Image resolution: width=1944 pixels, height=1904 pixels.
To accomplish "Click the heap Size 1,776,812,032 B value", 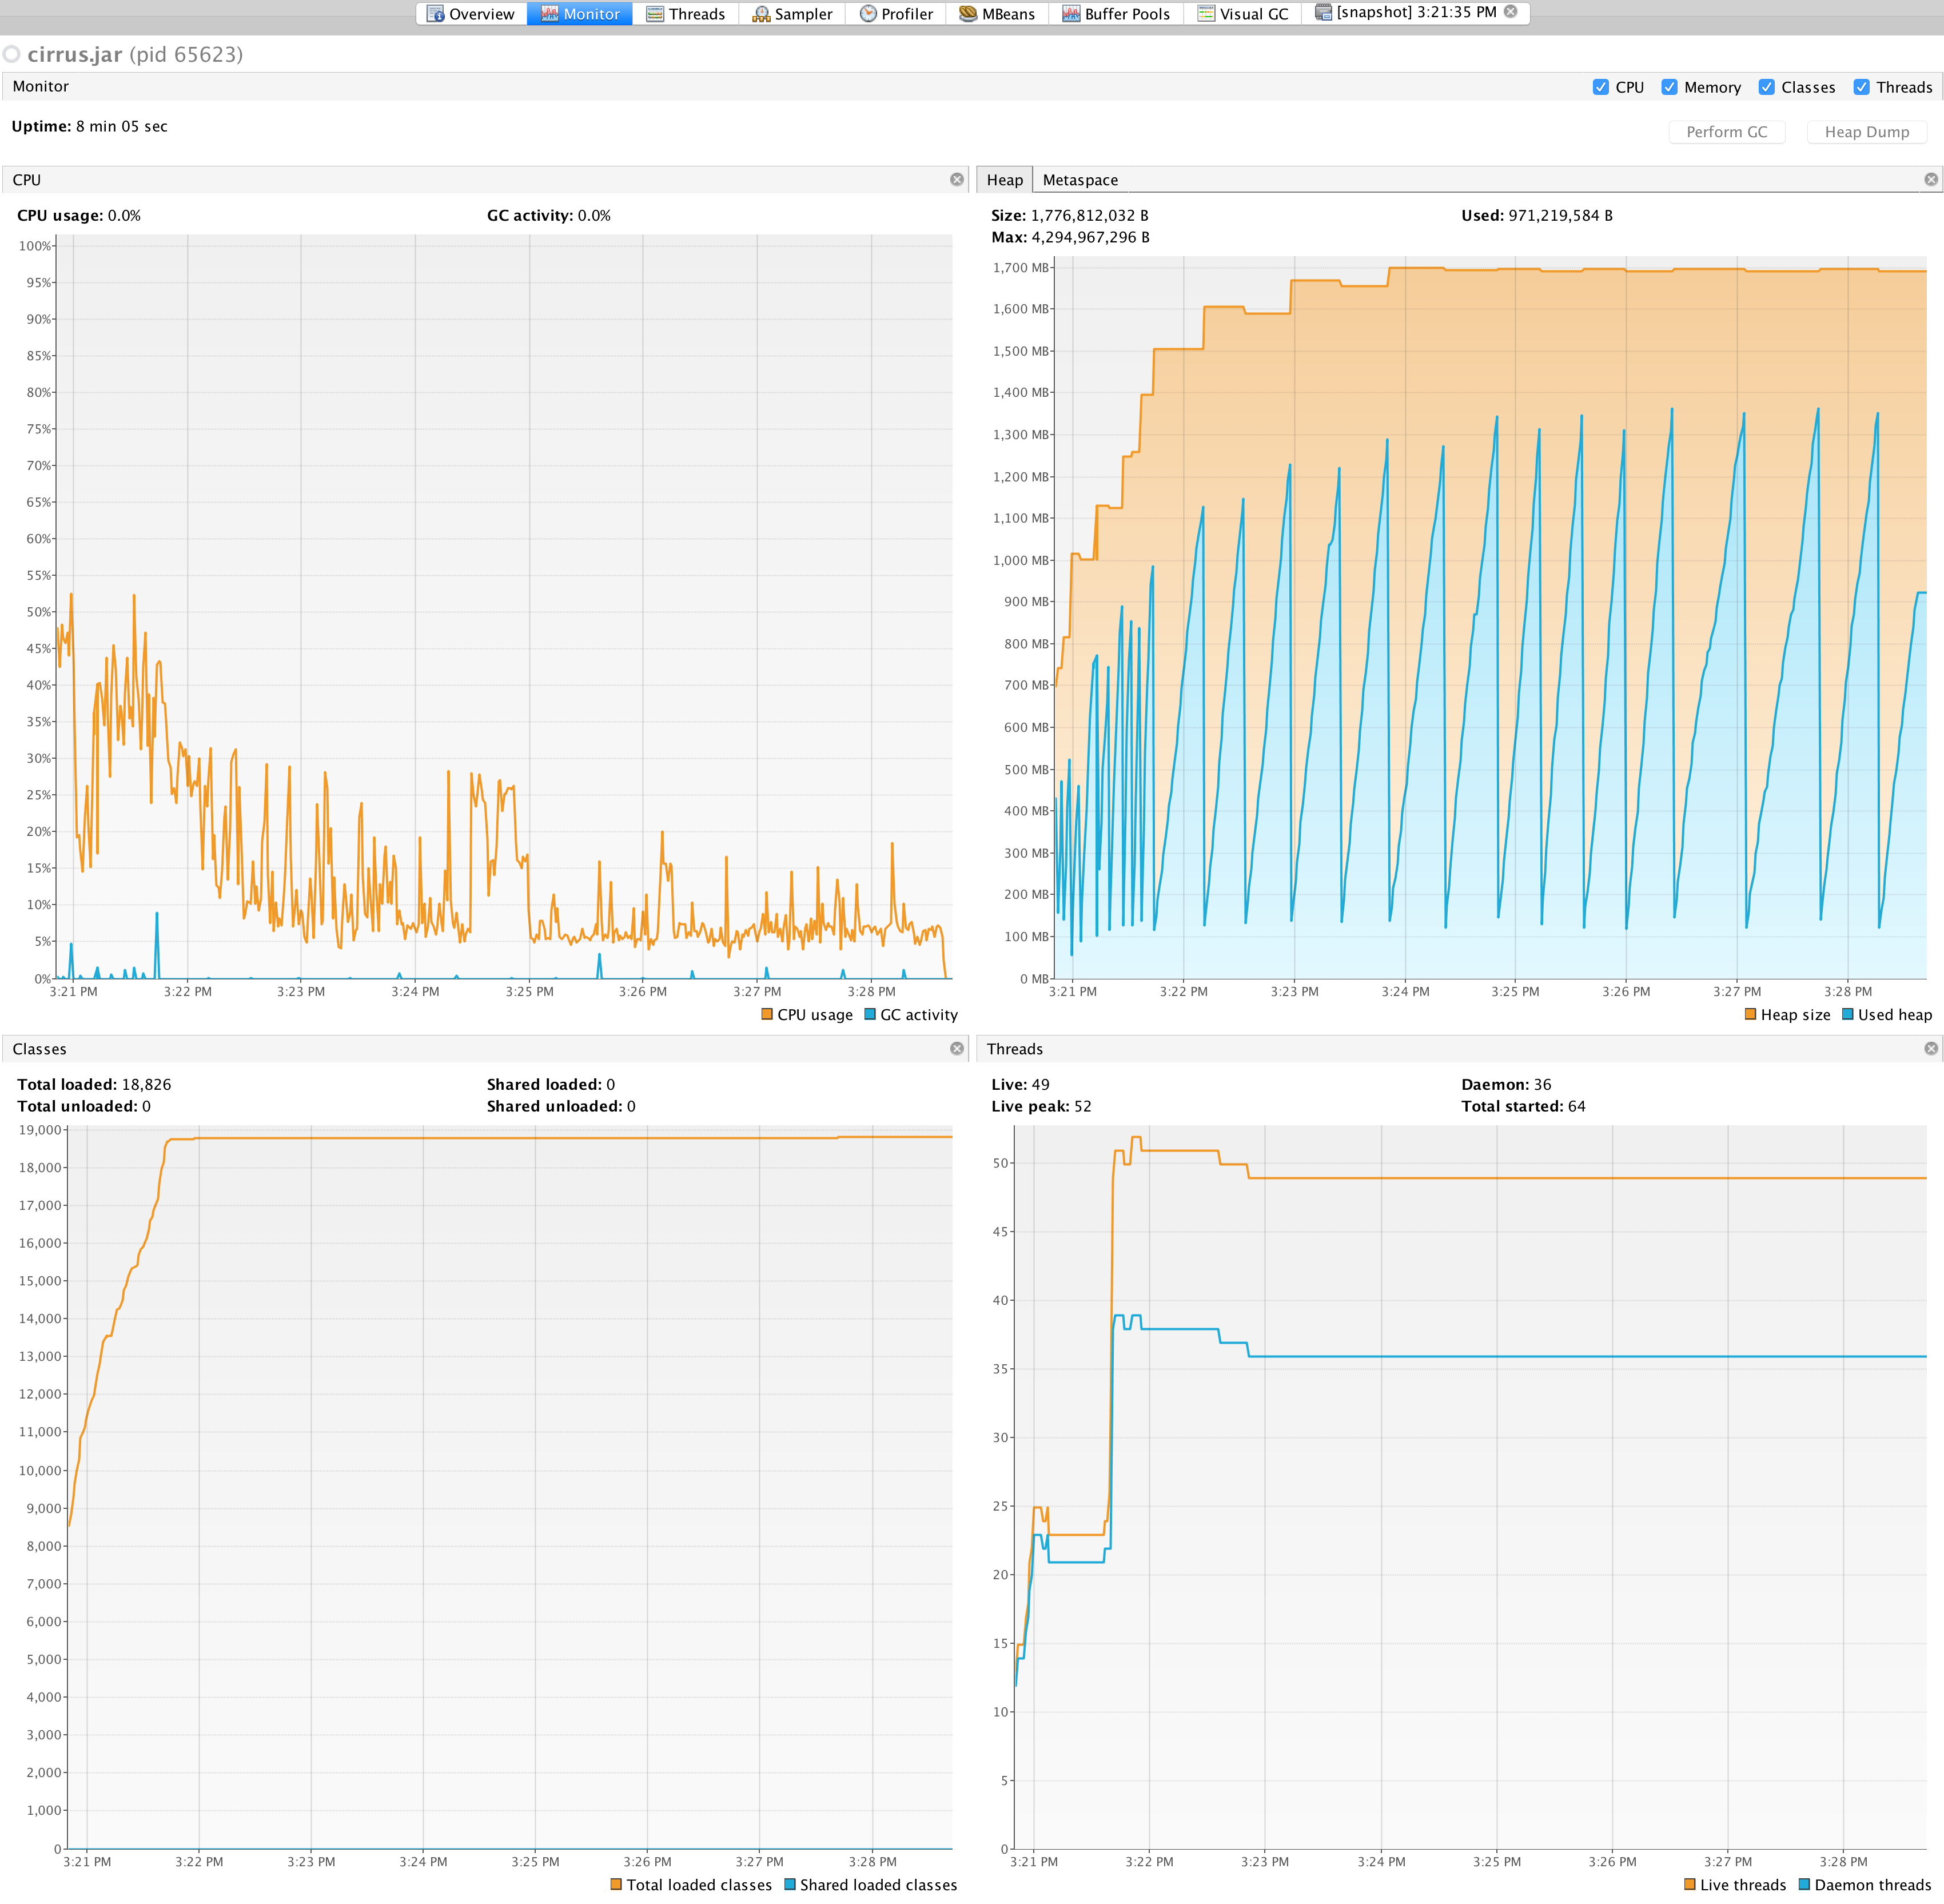I will point(1089,215).
